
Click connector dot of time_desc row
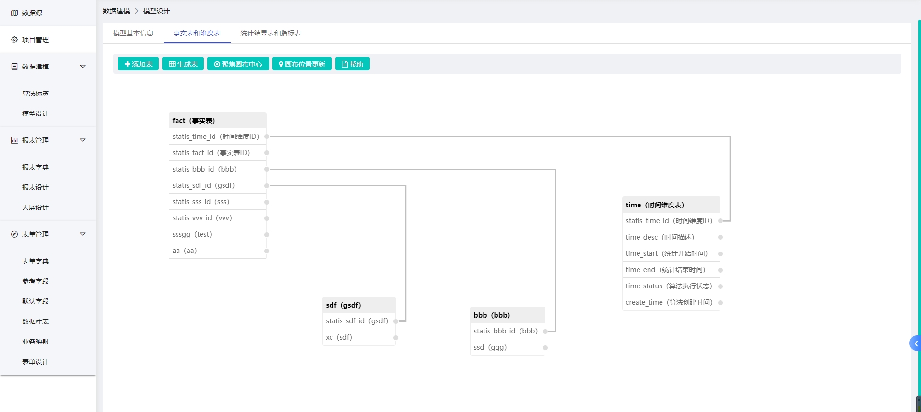(720, 237)
